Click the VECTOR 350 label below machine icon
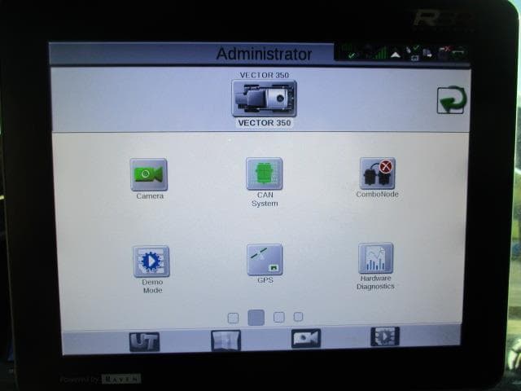 click(x=265, y=123)
